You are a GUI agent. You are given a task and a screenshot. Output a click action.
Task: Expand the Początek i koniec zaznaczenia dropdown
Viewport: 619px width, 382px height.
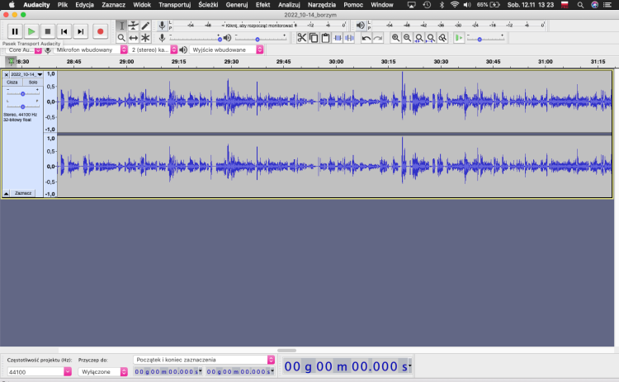coord(271,360)
